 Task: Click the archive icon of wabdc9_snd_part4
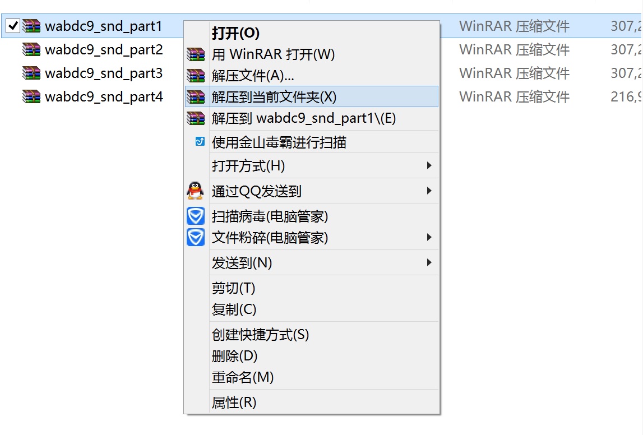[31, 97]
